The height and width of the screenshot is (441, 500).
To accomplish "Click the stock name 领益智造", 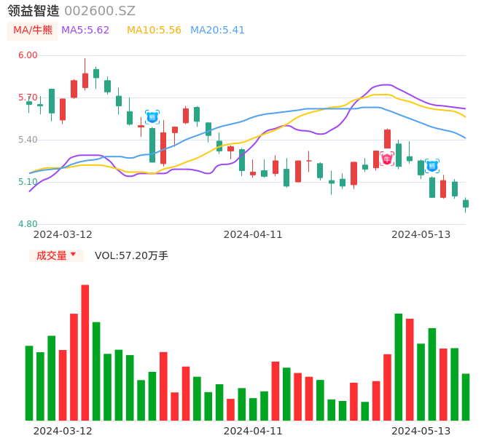I will 34,11.
